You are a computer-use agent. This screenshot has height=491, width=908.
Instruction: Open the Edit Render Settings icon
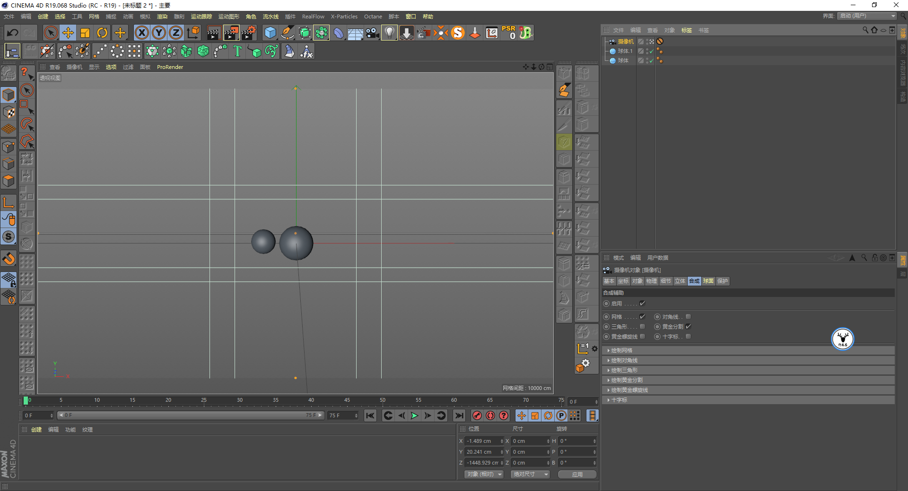tap(249, 33)
